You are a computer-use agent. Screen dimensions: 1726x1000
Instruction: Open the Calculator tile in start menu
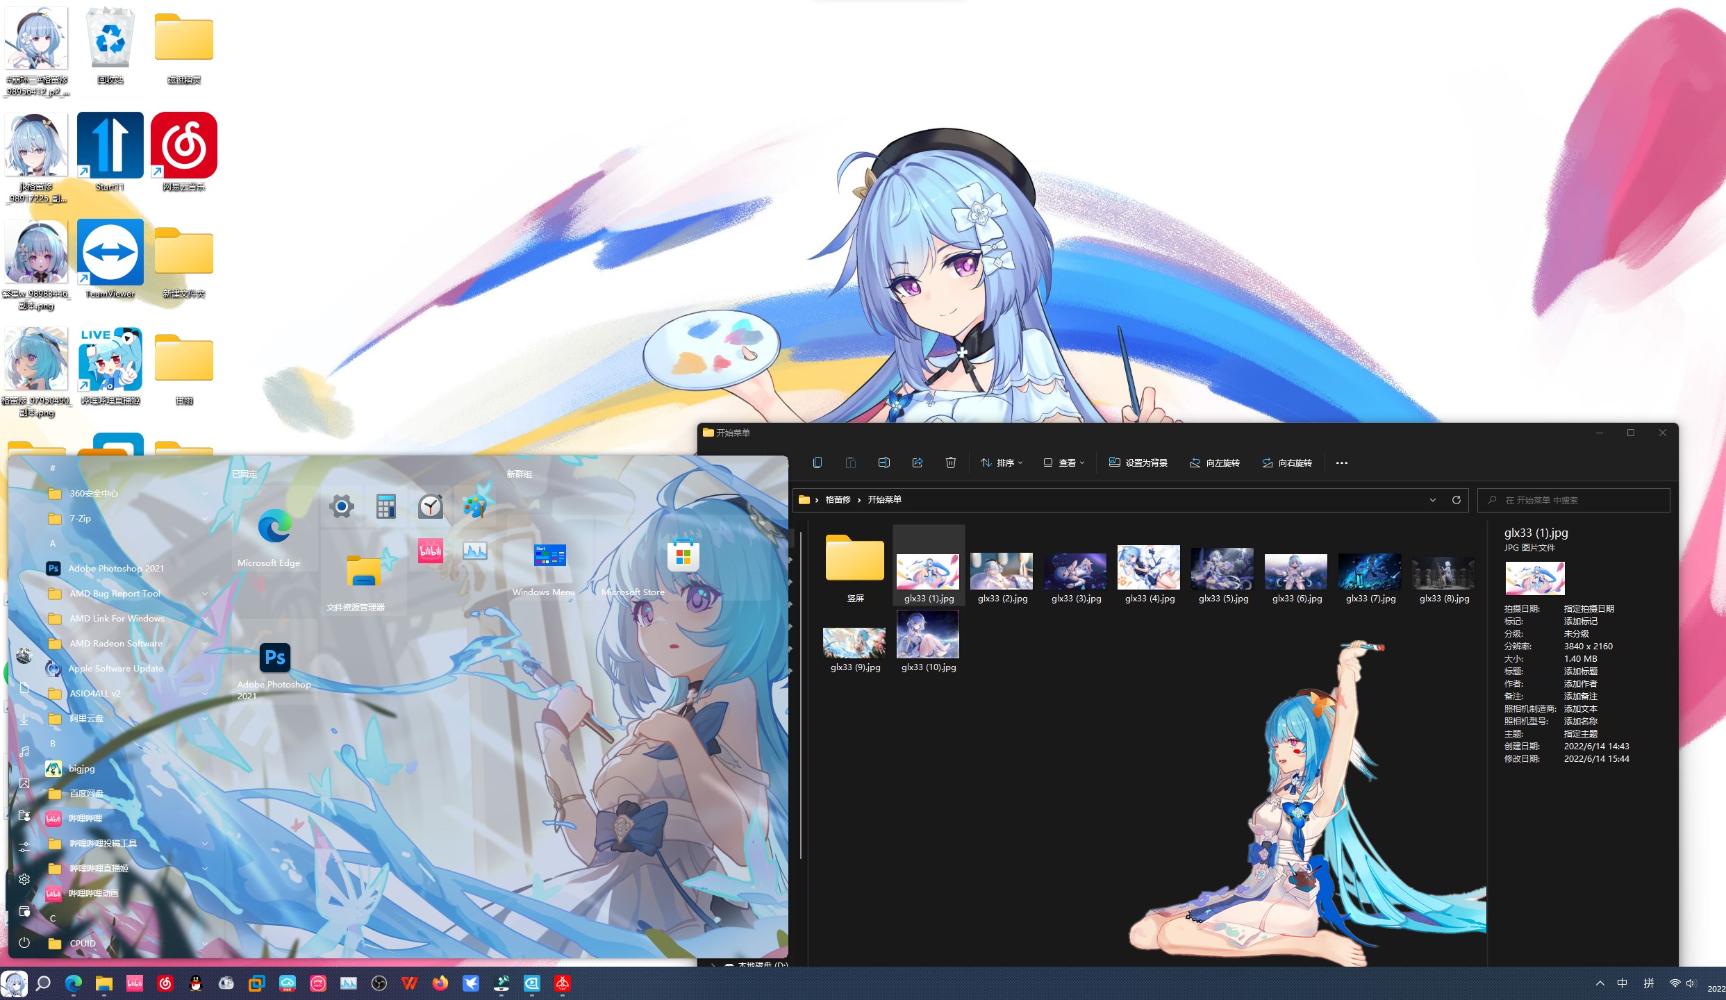click(385, 506)
